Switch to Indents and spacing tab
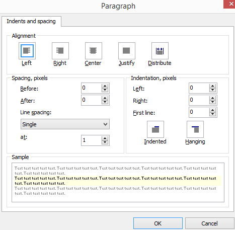Image resolution: width=235 pixels, height=230 pixels. pyautogui.click(x=31, y=21)
